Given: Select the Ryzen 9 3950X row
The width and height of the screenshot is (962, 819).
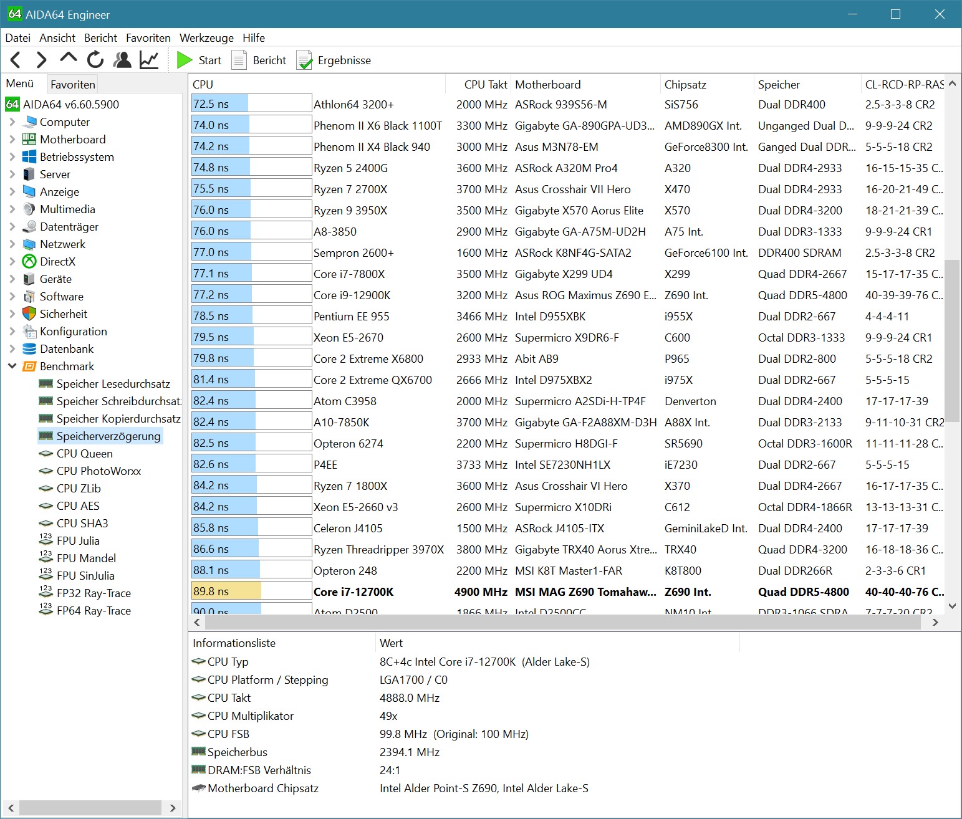Looking at the screenshot, I should [567, 210].
